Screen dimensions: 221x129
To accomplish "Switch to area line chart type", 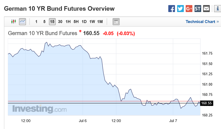I will point(22,21).
